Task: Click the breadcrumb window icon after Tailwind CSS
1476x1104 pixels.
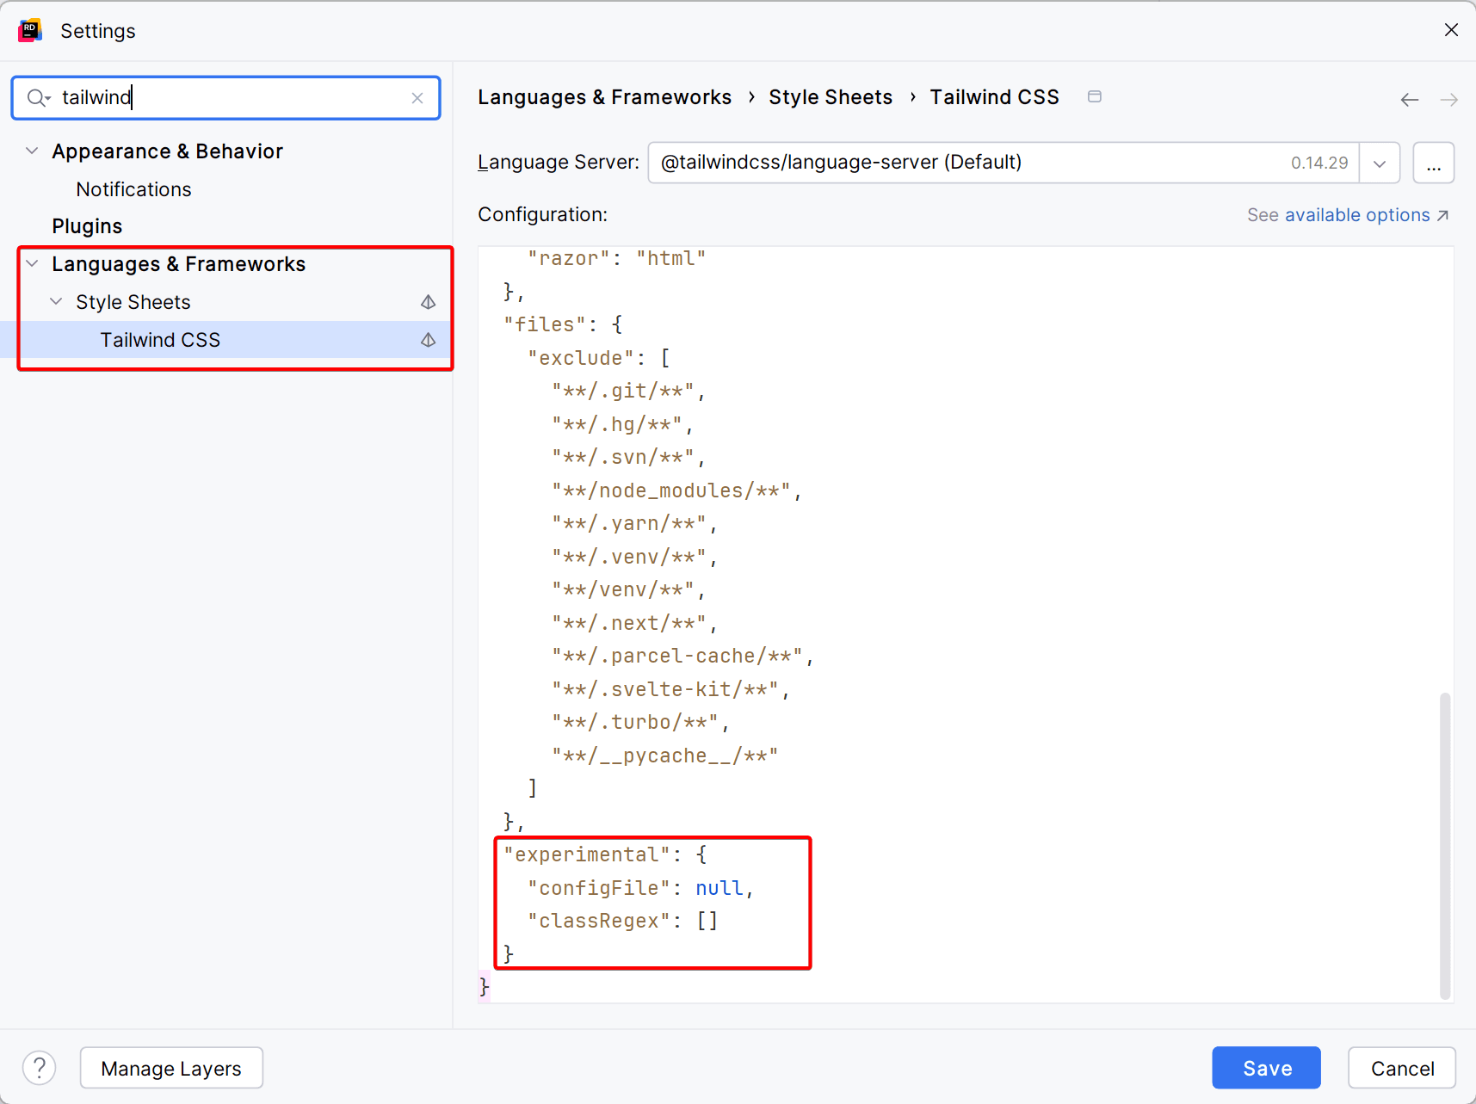Action: pyautogui.click(x=1095, y=96)
